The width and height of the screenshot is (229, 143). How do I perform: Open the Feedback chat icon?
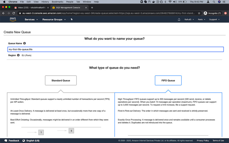coord(6,141)
